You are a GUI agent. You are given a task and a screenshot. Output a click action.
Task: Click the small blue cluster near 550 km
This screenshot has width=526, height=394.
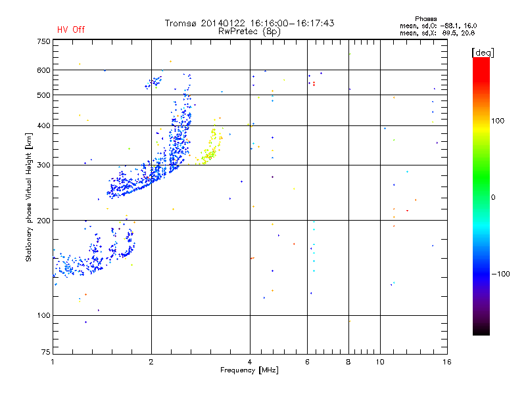tap(154, 81)
